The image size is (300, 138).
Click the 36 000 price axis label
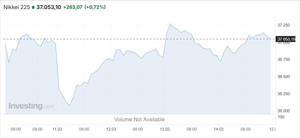(284, 111)
